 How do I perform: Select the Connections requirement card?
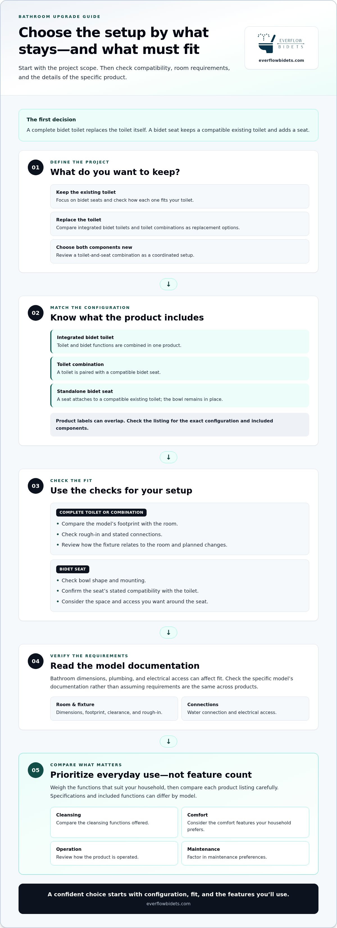pos(245,709)
